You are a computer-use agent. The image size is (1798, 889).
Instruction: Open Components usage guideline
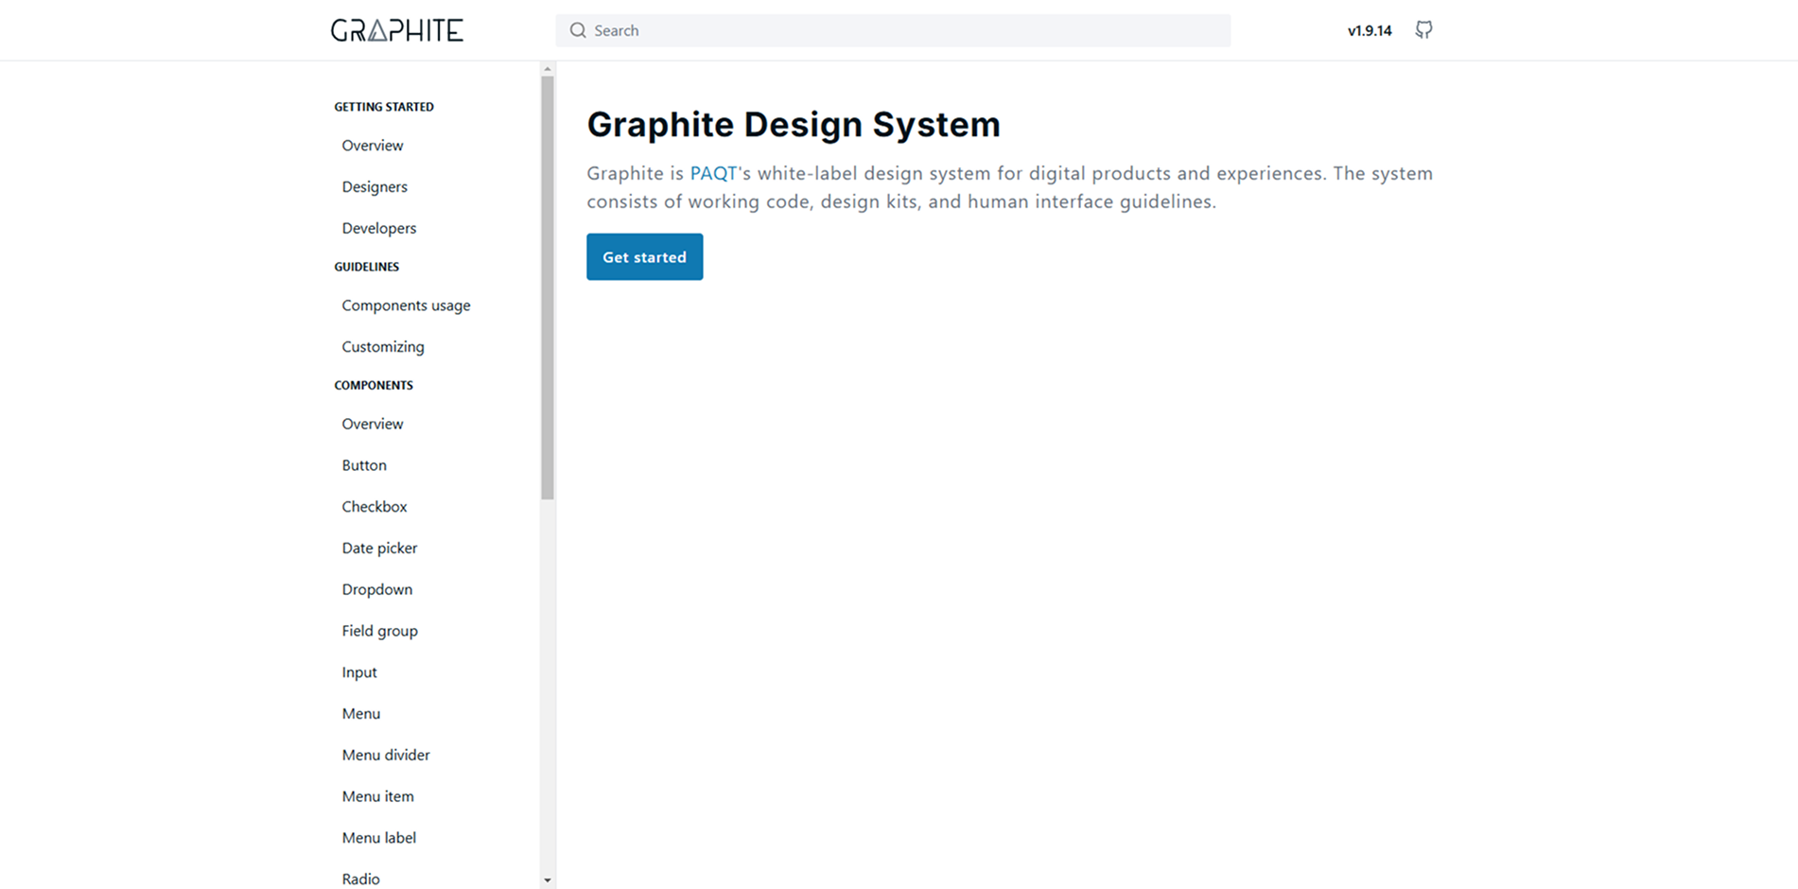[x=406, y=305]
